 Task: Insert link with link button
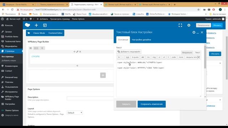128,57
